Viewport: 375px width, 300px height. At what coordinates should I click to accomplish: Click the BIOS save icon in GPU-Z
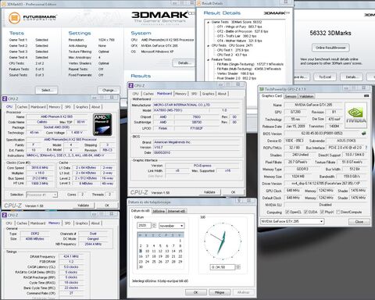pyautogui.click(x=364, y=134)
